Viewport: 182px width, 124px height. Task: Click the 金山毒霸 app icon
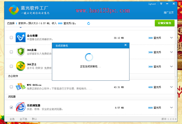[x=21, y=37]
